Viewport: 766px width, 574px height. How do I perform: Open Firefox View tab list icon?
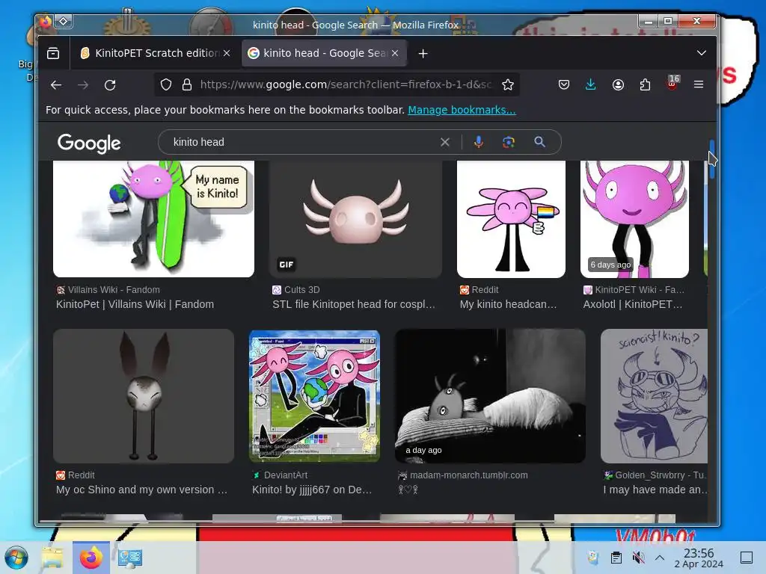[x=53, y=53]
